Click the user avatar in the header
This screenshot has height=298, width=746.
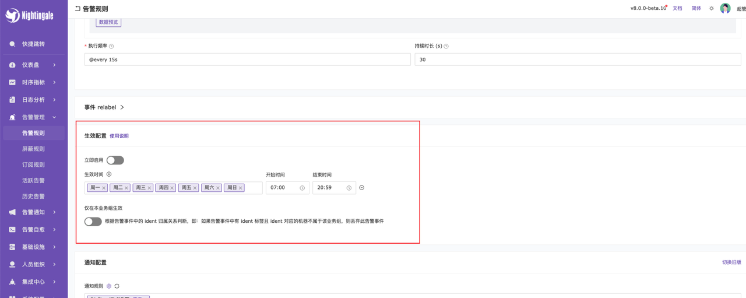pyautogui.click(x=725, y=8)
